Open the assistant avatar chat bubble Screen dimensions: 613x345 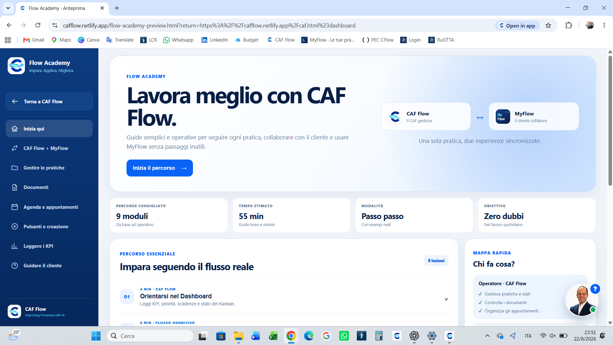coord(581,300)
